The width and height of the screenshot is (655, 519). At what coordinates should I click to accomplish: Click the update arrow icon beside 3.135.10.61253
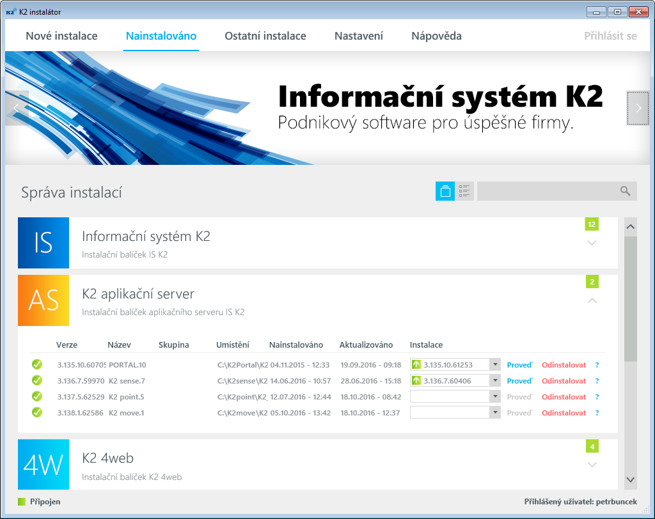[x=416, y=364]
